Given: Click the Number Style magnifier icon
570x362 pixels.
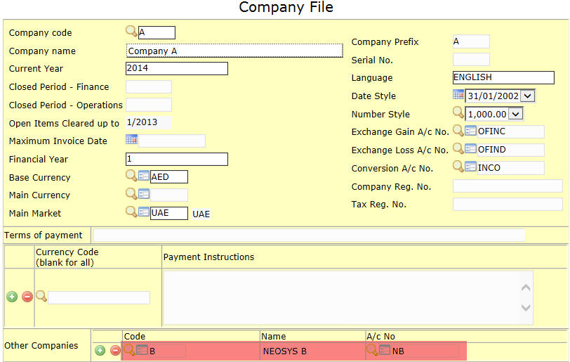Looking at the screenshot, I should [x=458, y=112].
